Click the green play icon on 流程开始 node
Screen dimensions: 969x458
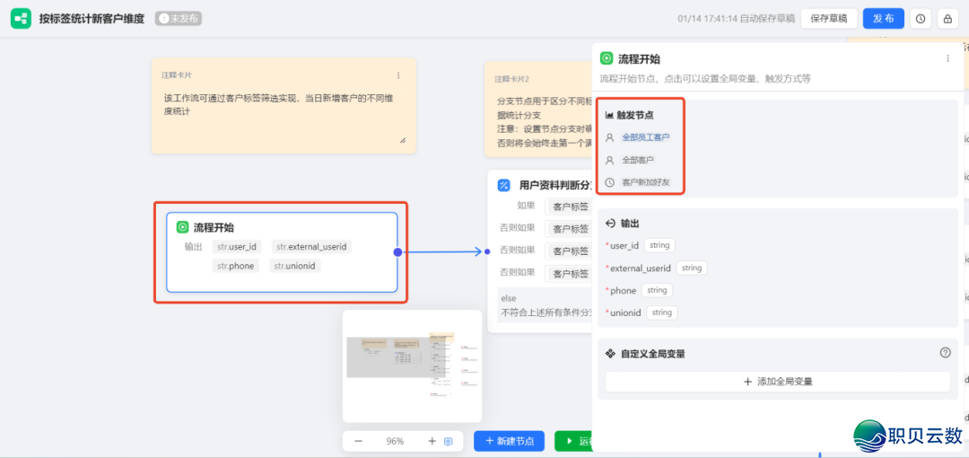(x=182, y=227)
